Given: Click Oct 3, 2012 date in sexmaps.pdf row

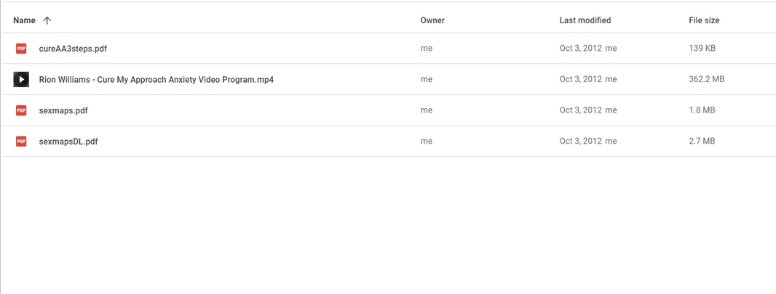Looking at the screenshot, I should [580, 110].
